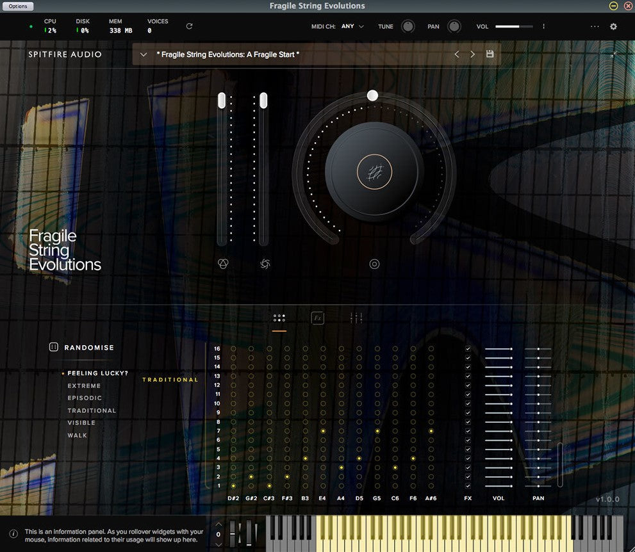
Task: Click the Options button in title bar
Action: (18, 6)
